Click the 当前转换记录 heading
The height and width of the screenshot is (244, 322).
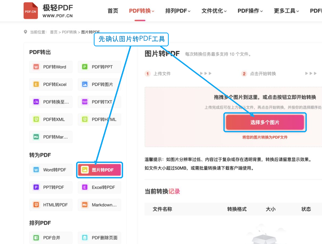162,191
